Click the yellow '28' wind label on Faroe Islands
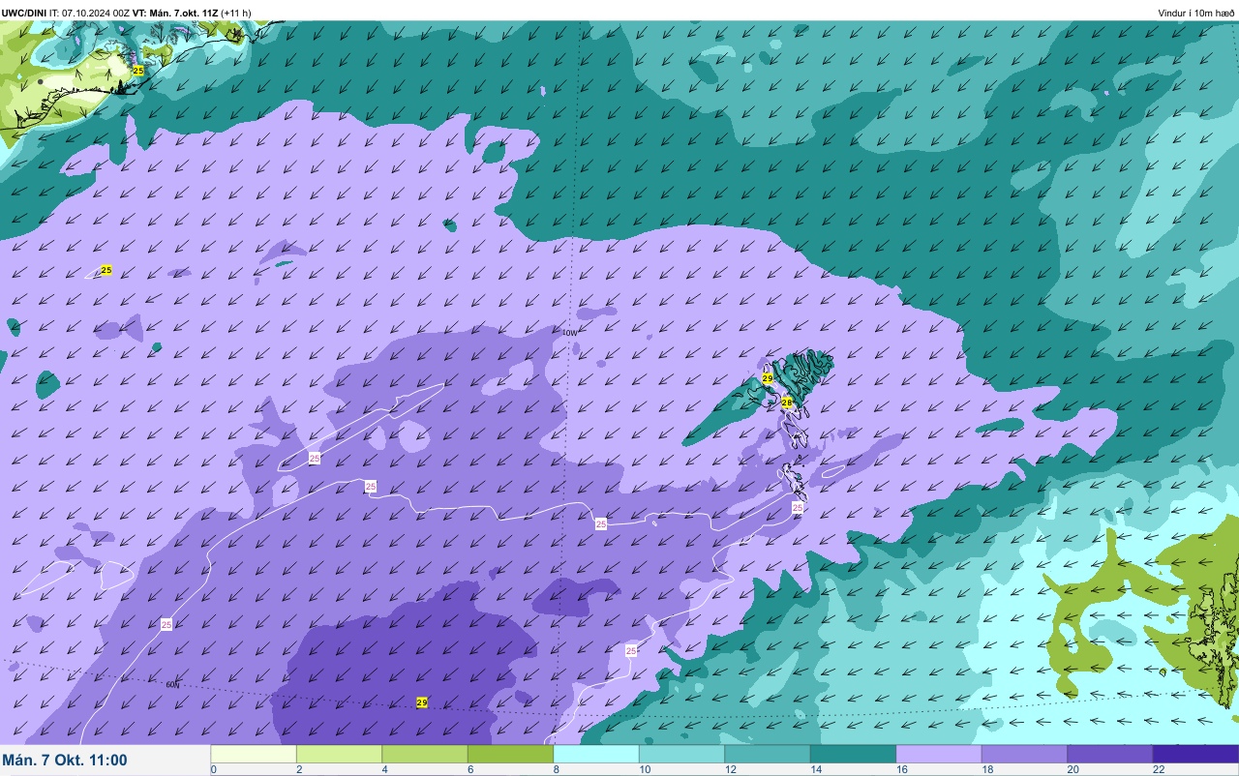Viewport: 1239px width, 776px height. [787, 402]
